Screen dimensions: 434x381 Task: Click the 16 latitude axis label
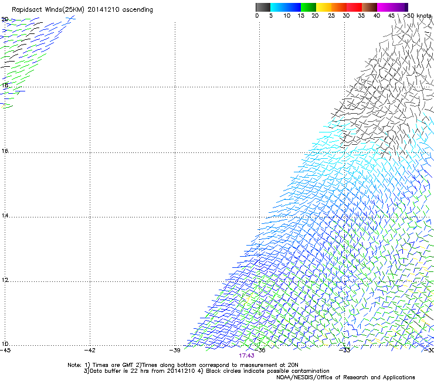pyautogui.click(x=5, y=151)
